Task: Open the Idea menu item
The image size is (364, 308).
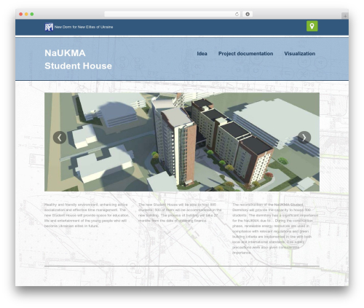Action: tap(202, 54)
